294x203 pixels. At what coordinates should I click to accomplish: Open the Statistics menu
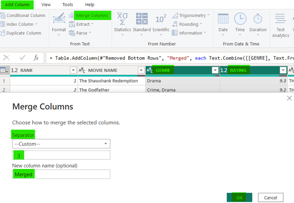tap(122, 24)
